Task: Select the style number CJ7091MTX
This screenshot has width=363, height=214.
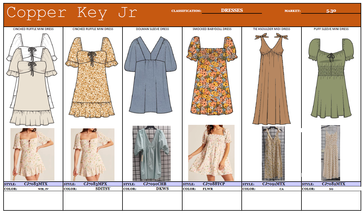Action: [274, 184]
